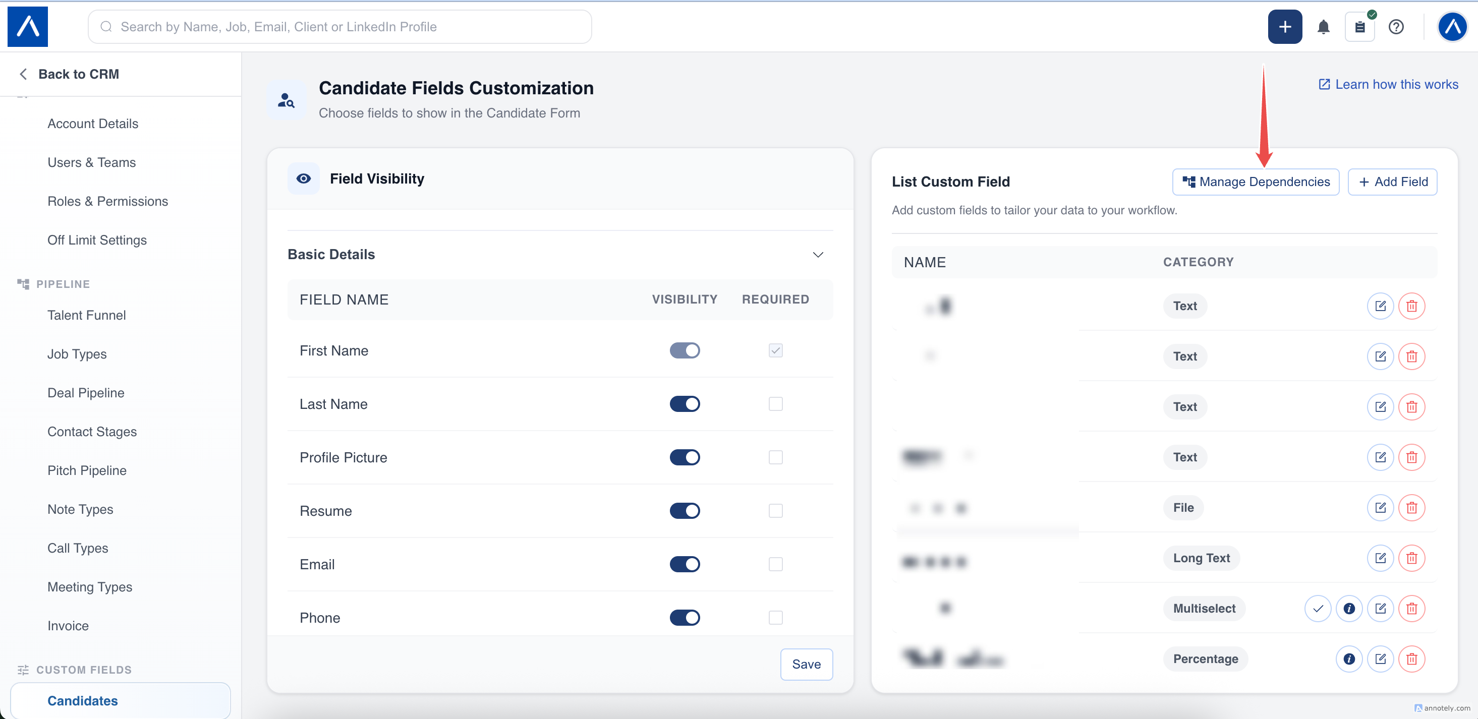Select Candidates under Custom Fields
The width and height of the screenshot is (1478, 719).
click(121, 700)
